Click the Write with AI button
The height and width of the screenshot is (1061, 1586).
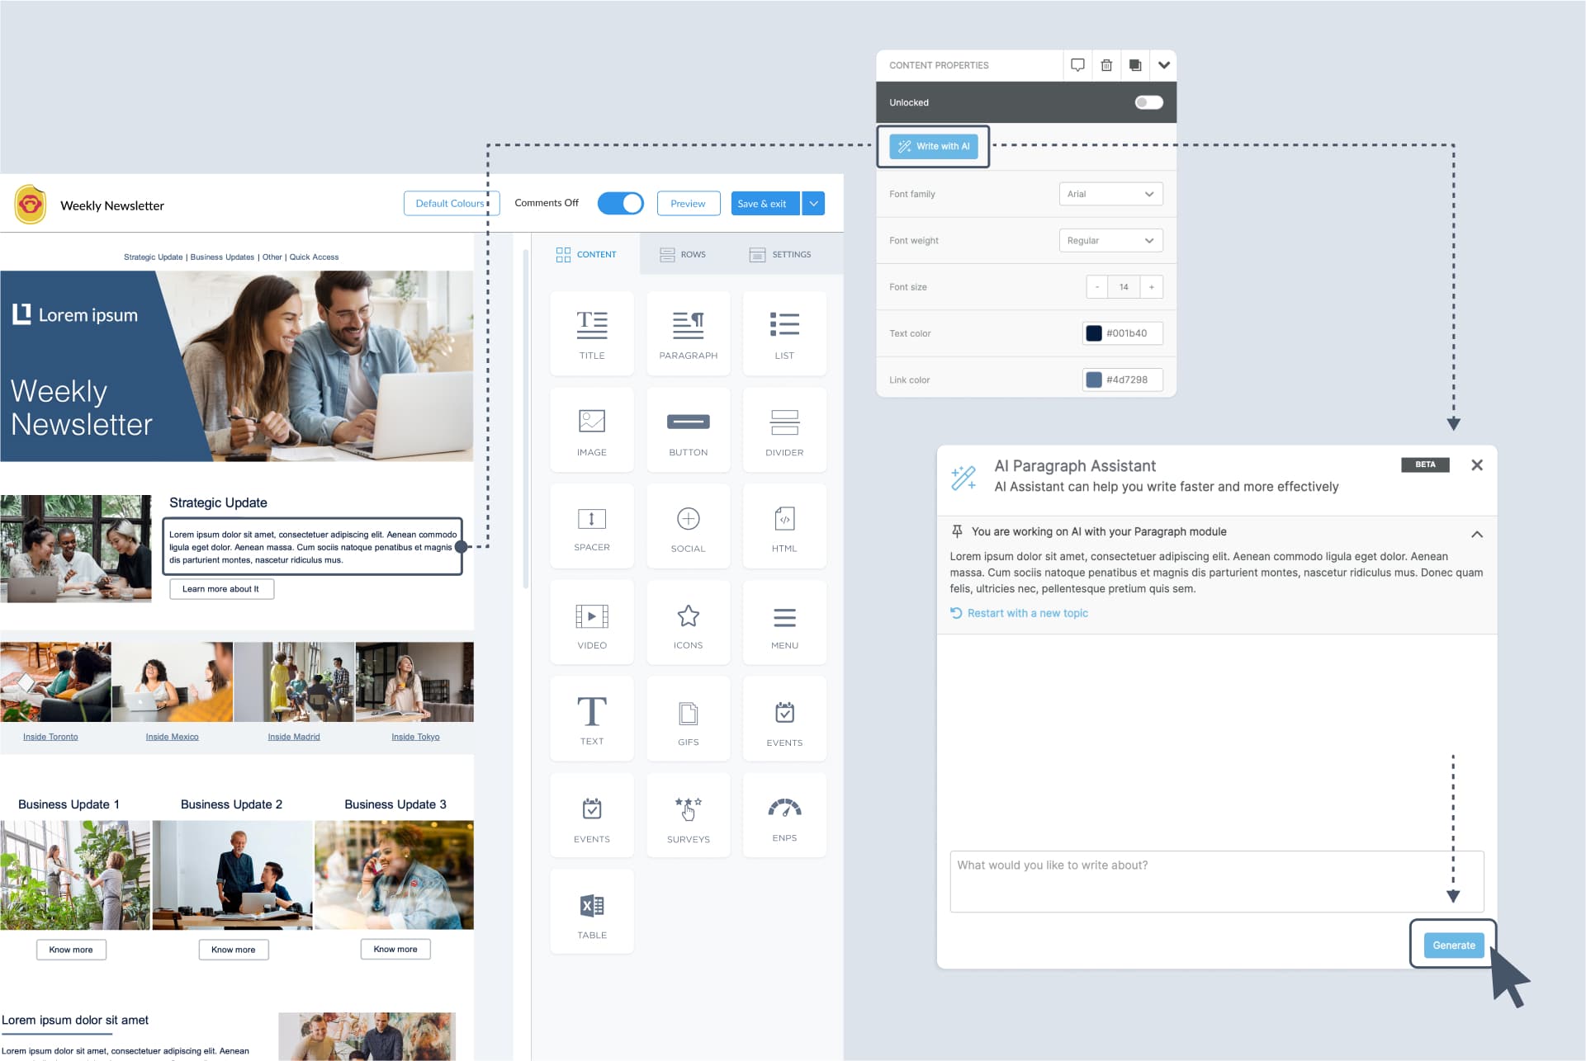pyautogui.click(x=935, y=146)
